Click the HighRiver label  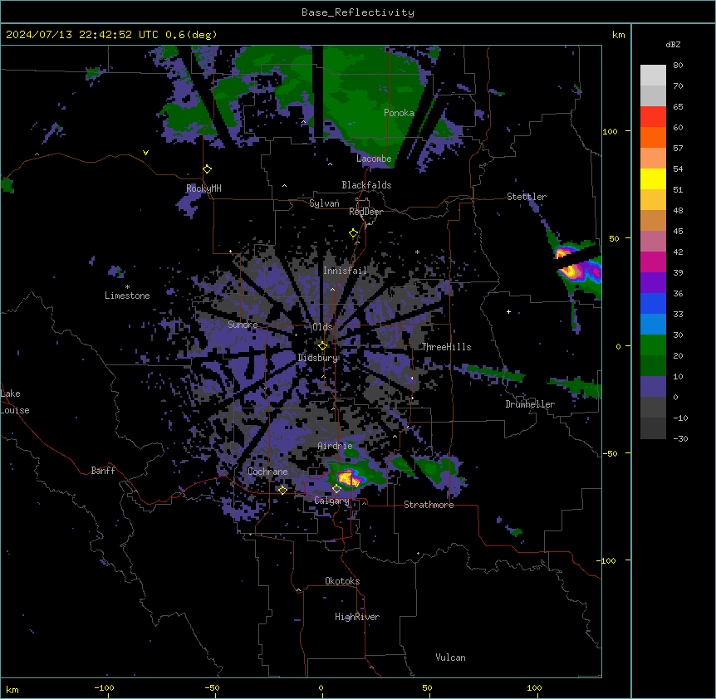[x=357, y=617]
